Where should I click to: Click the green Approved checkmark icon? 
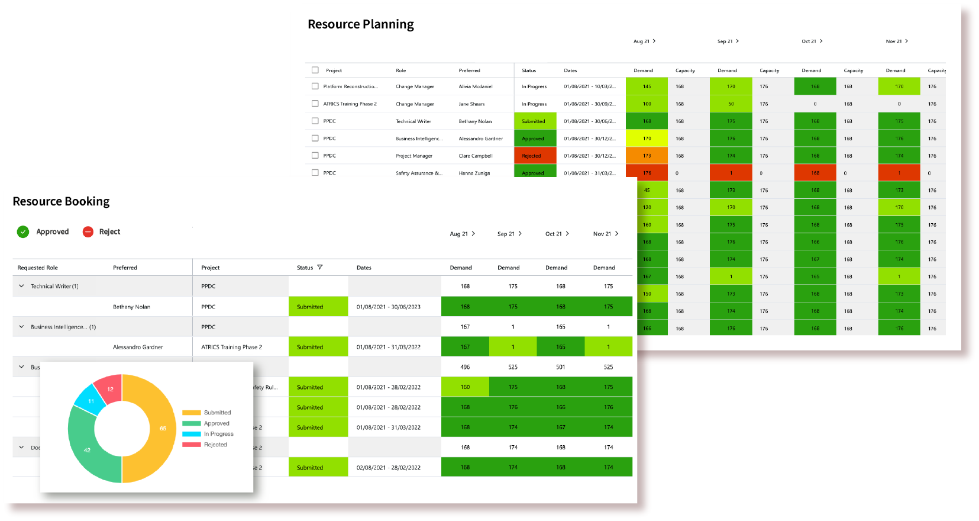coord(23,232)
